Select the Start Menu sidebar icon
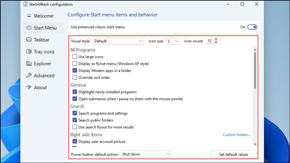Viewport: 290px width, 163px height. pos(29,28)
